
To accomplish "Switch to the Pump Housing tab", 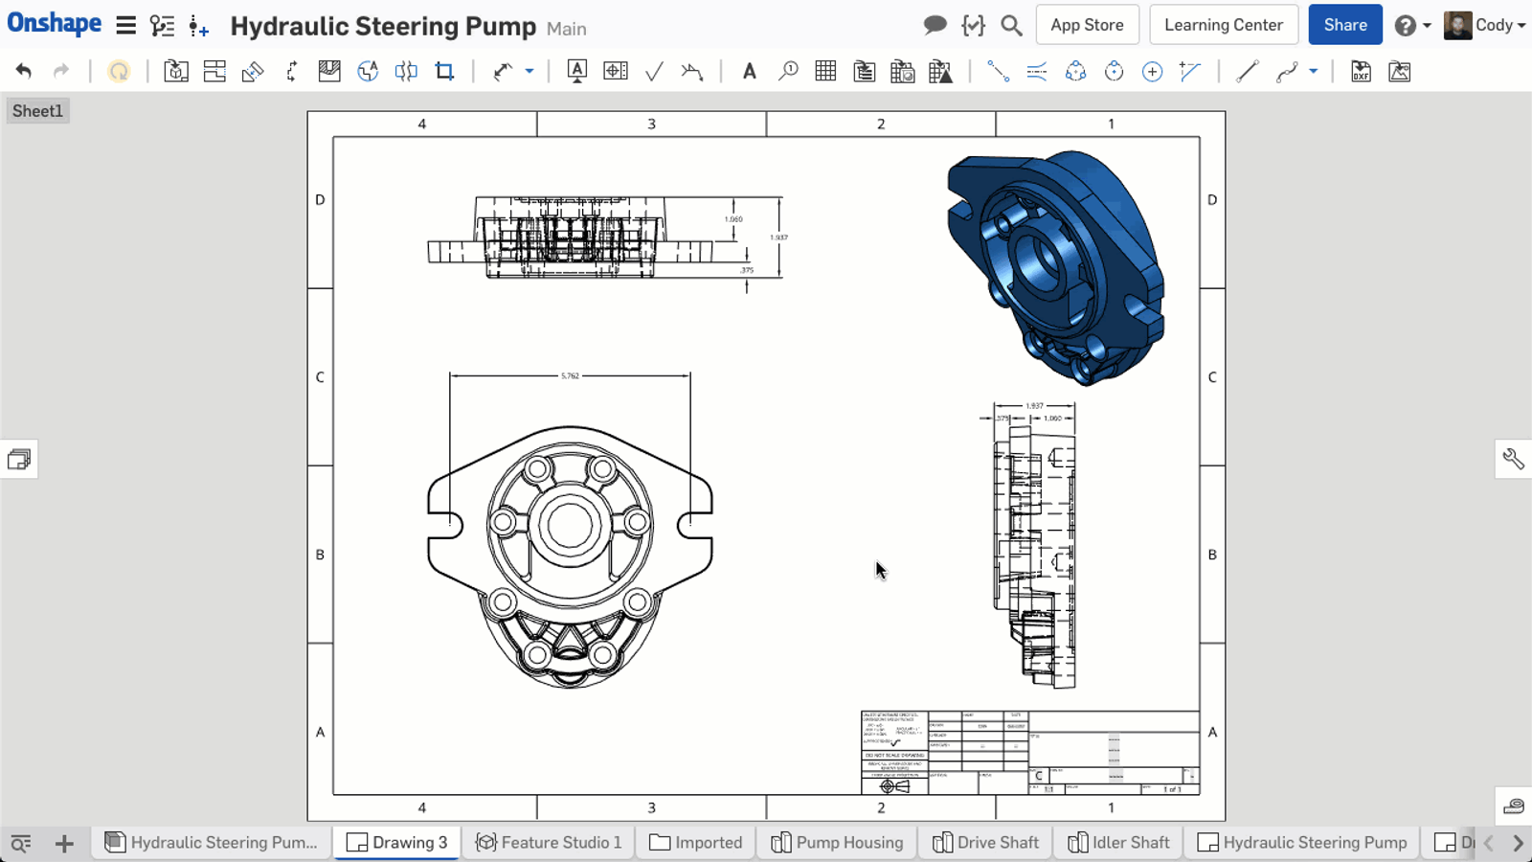I will [837, 842].
